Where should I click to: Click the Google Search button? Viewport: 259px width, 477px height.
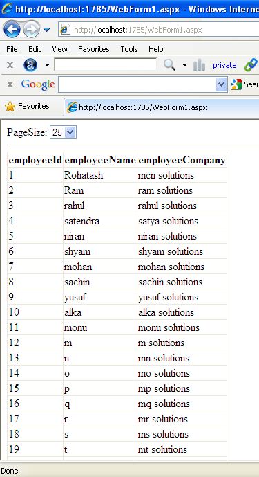pos(244,84)
